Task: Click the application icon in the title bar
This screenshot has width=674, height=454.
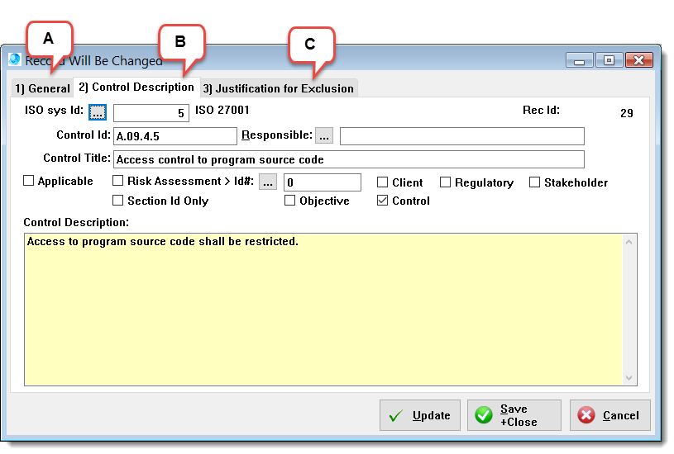Action: pos(14,60)
